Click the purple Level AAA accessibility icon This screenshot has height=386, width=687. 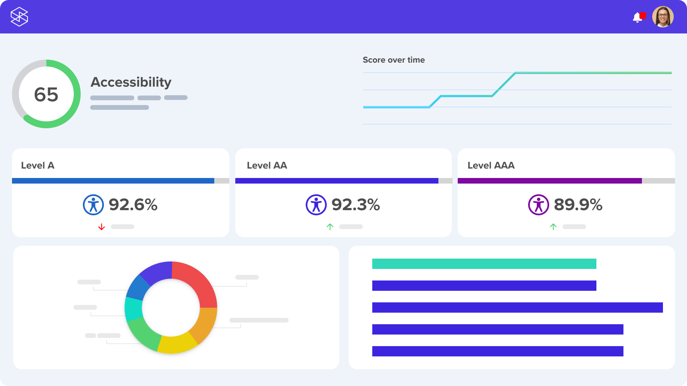[538, 205]
